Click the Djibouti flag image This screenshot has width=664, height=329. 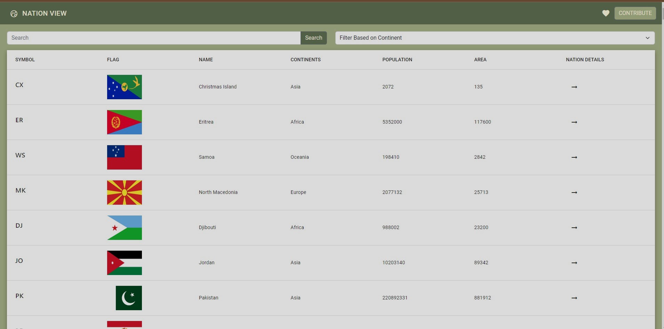pyautogui.click(x=125, y=228)
